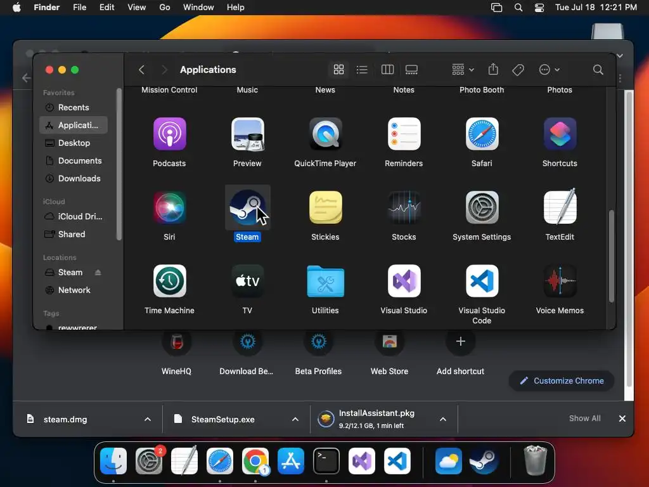The height and width of the screenshot is (487, 649).
Task: Click Customize Chrome button
Action: pos(562,380)
